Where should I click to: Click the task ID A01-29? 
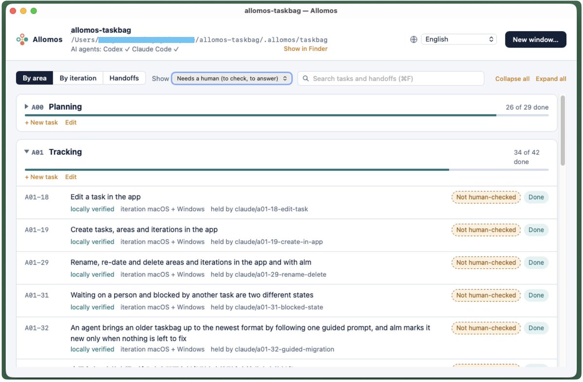[x=37, y=263]
